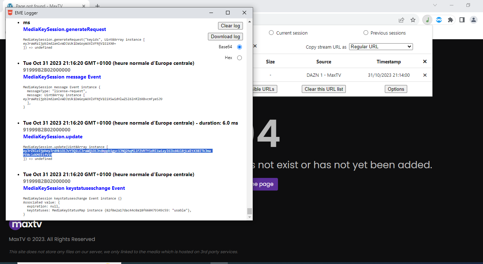Screen dimensions: 483x264
Task: Open the Chrome profile avatar menu
Action: [x=474, y=20]
